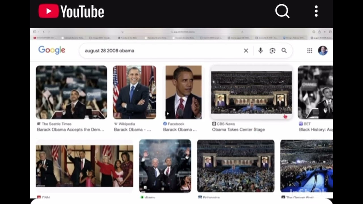
Task: Click the 'Wikipedia' source label
Action: tap(126, 124)
